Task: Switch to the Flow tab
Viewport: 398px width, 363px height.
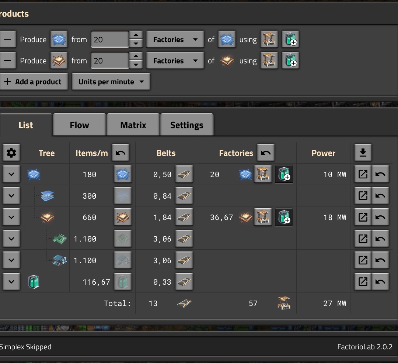Action: (79, 125)
